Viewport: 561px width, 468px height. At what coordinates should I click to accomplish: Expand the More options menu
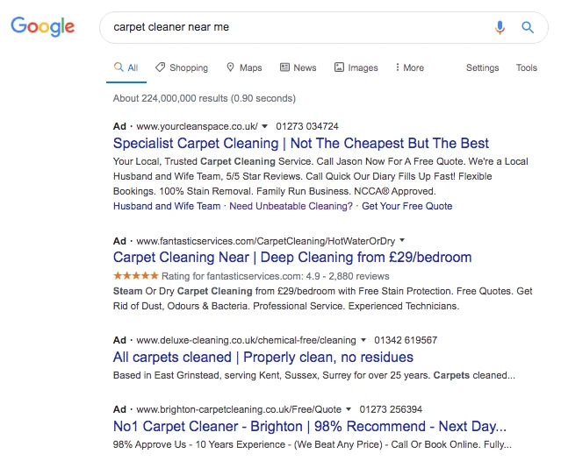tap(410, 67)
